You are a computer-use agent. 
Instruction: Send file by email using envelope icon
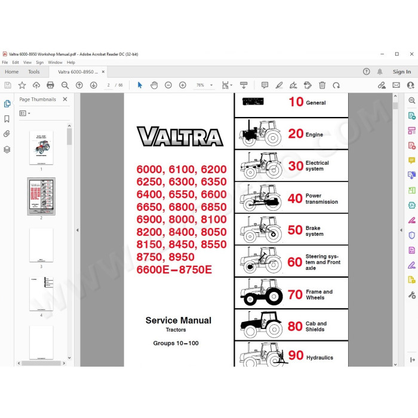(x=396, y=85)
